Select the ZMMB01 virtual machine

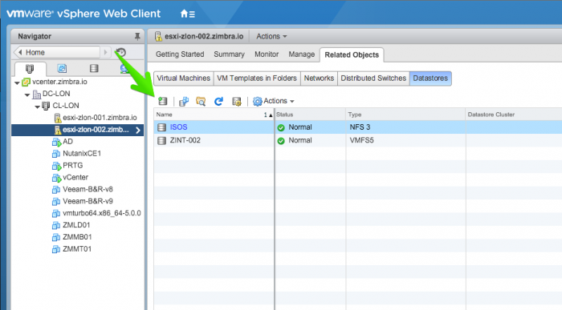pyautogui.click(x=77, y=237)
